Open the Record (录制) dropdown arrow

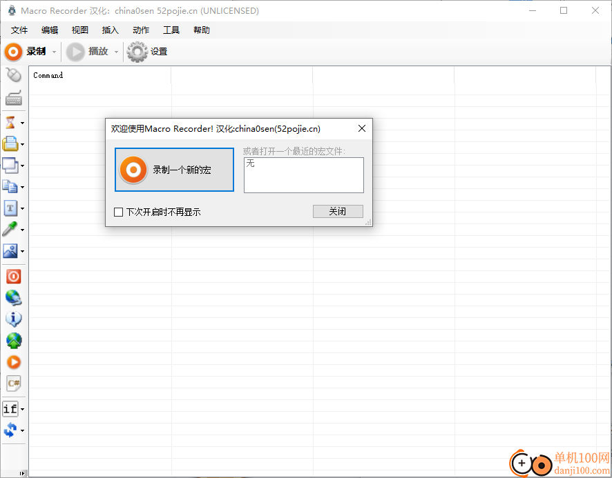click(55, 52)
